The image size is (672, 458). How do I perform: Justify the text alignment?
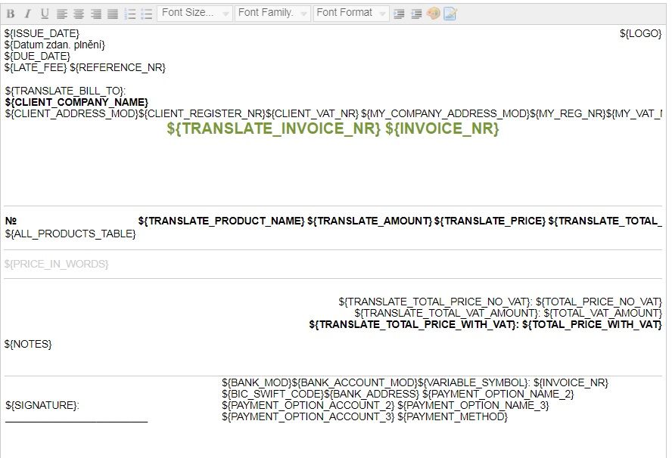[113, 14]
